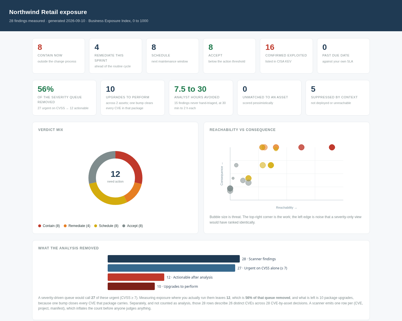
Task: Click the "REACHABILITY VS CONSEQUENCE" heading
Action: coord(243,130)
